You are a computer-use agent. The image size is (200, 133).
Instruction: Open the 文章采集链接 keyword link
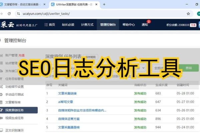click(67, 93)
